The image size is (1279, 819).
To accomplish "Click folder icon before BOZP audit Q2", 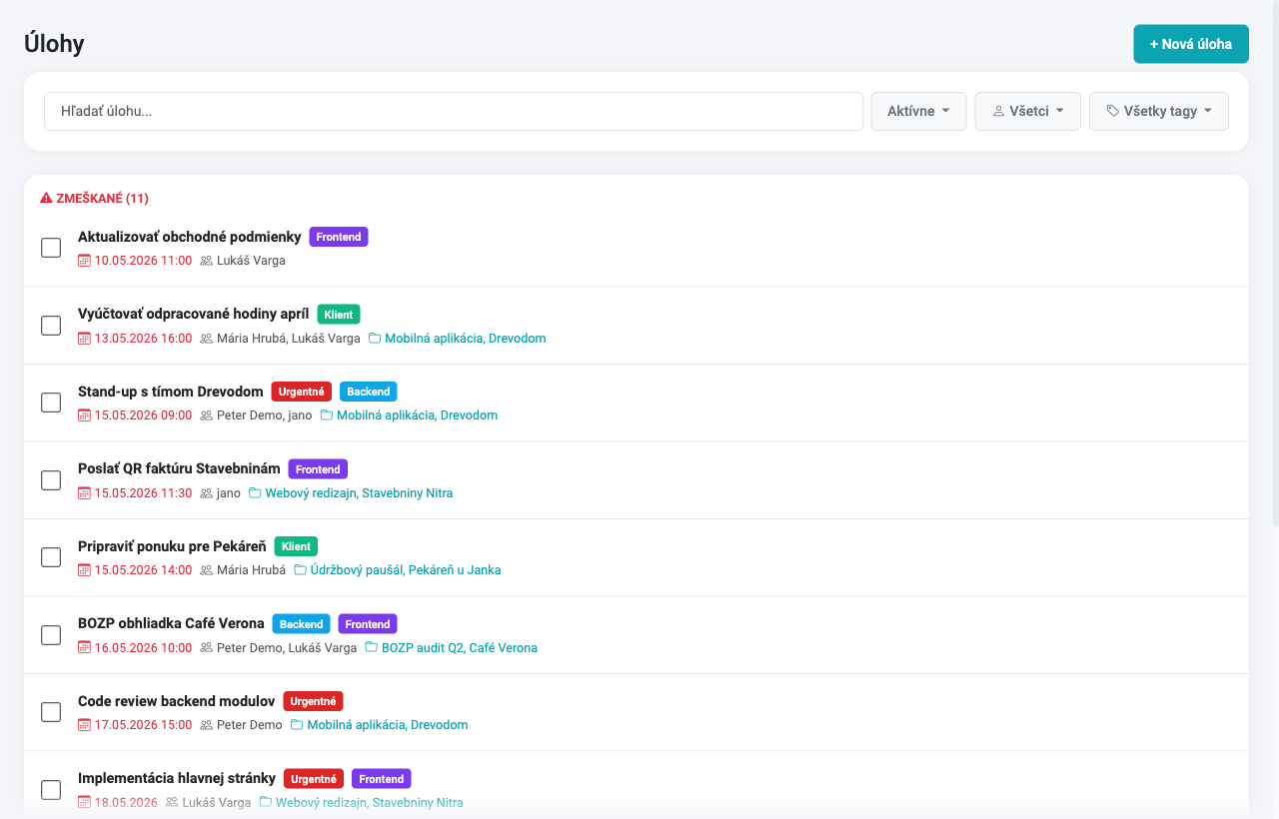I will (x=372, y=648).
